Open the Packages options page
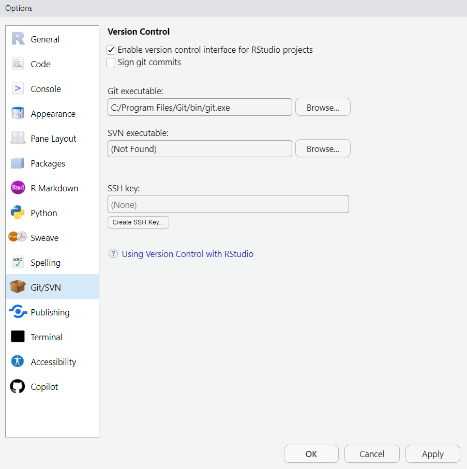Screen dimensions: 467x469 pyautogui.click(x=52, y=163)
